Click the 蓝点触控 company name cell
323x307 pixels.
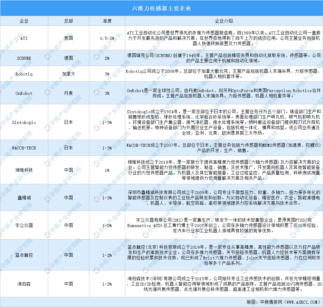pos(24,255)
